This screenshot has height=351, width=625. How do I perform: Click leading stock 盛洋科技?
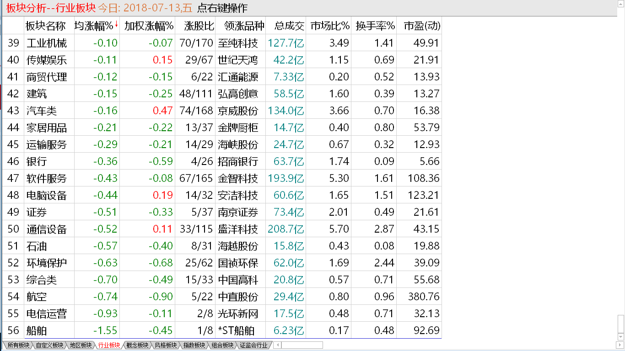[238, 229]
